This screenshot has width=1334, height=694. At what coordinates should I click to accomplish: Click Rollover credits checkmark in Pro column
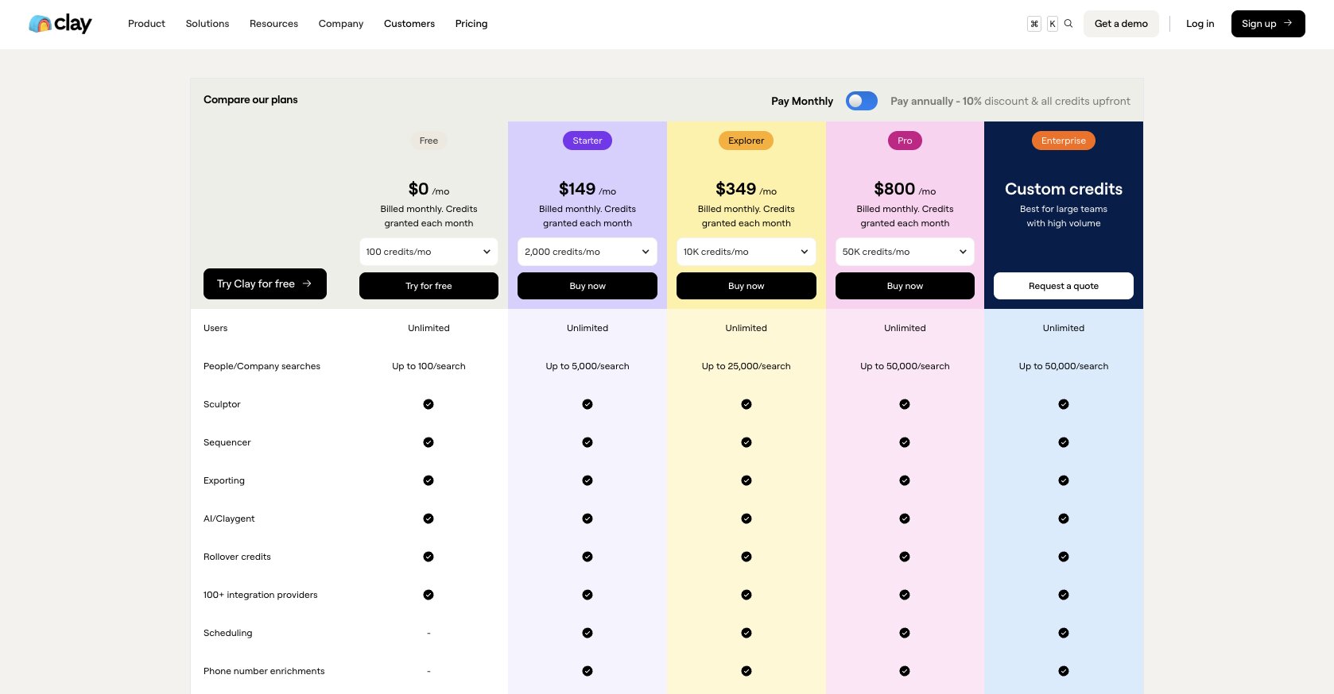coord(905,557)
